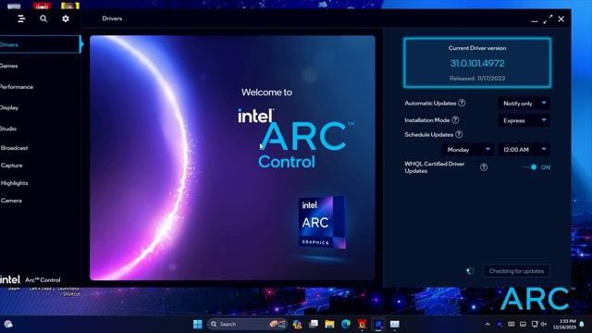Image resolution: width=592 pixels, height=333 pixels.
Task: Open the 12:00 AM schedule time dropdown
Action: point(524,150)
